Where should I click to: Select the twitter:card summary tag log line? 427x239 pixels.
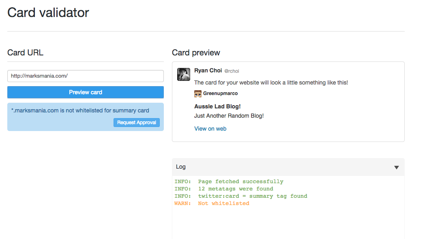pyautogui.click(x=241, y=196)
